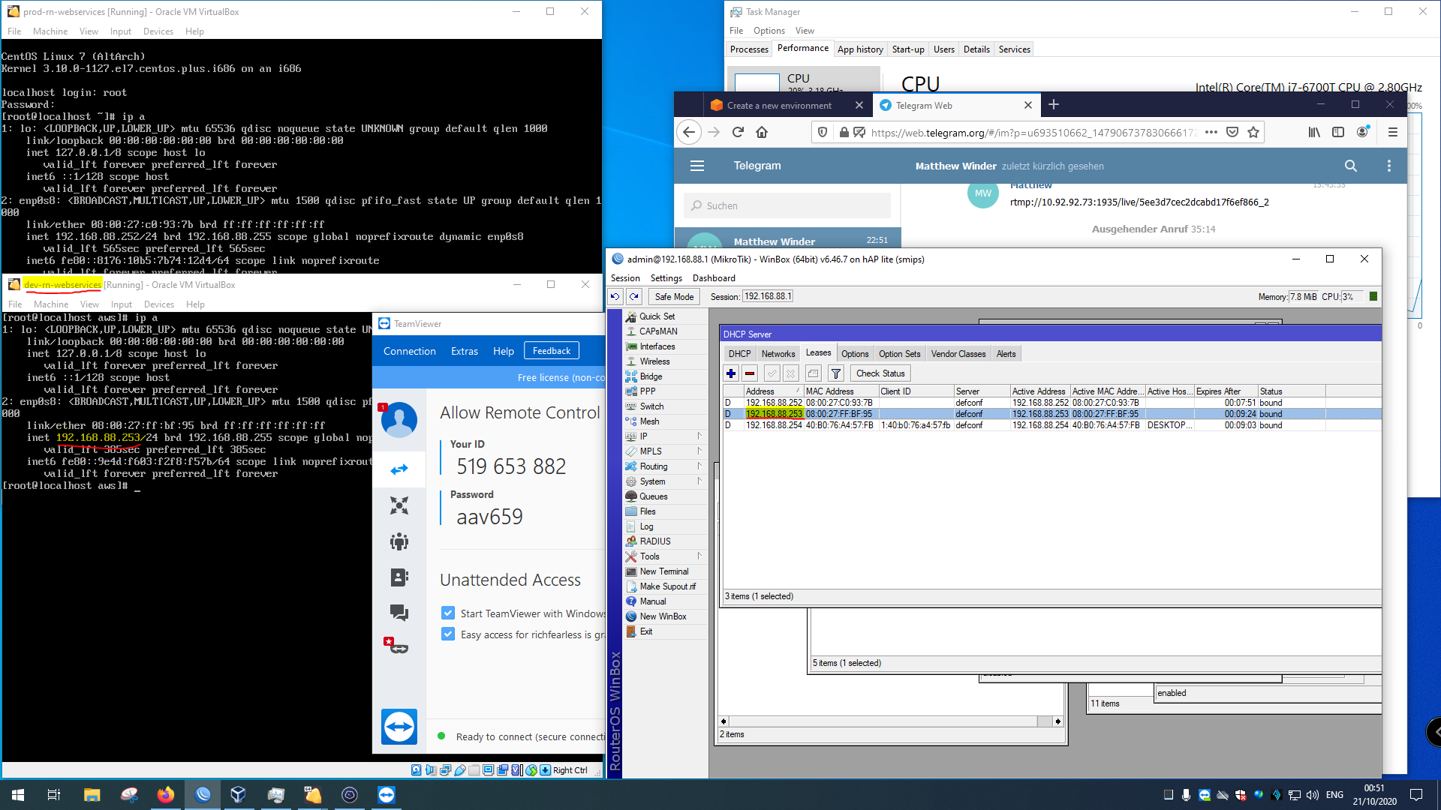
Task: Click the WinBox redo arrow icon
Action: pyautogui.click(x=634, y=297)
